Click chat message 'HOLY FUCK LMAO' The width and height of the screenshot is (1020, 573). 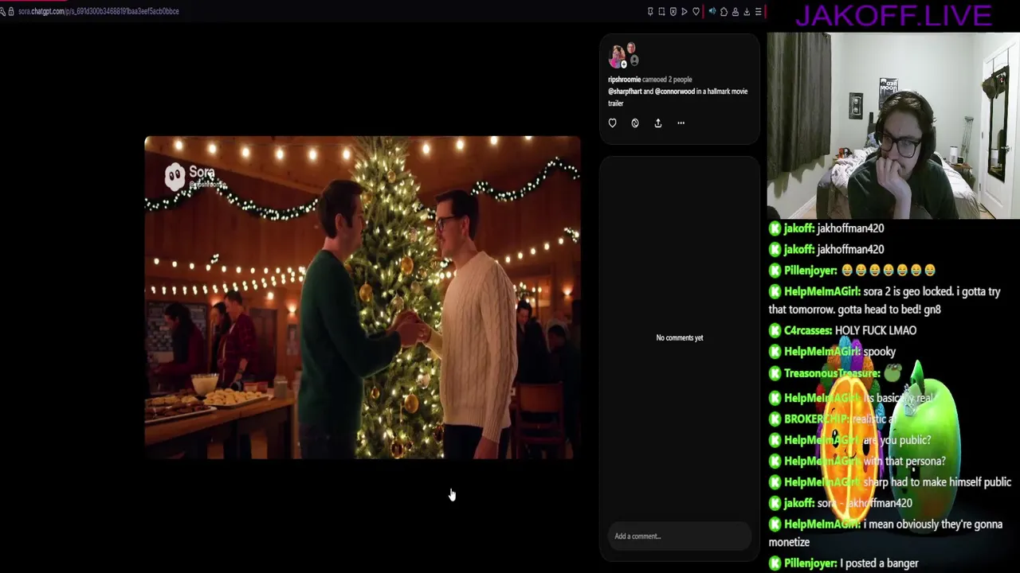coord(875,330)
